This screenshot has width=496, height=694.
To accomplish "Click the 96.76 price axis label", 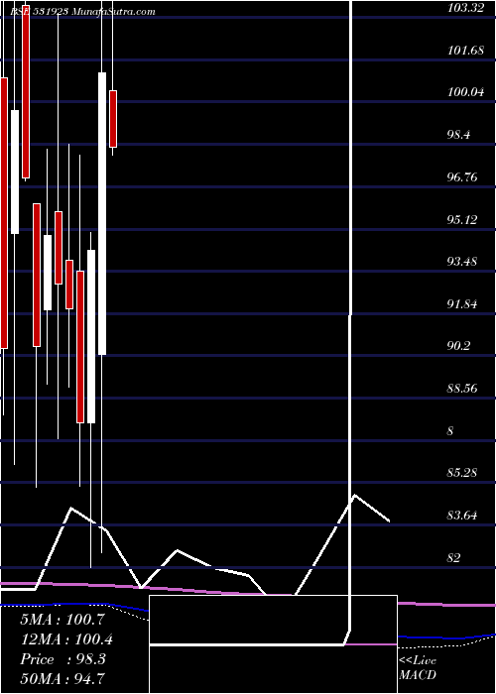I will pyautogui.click(x=462, y=177).
